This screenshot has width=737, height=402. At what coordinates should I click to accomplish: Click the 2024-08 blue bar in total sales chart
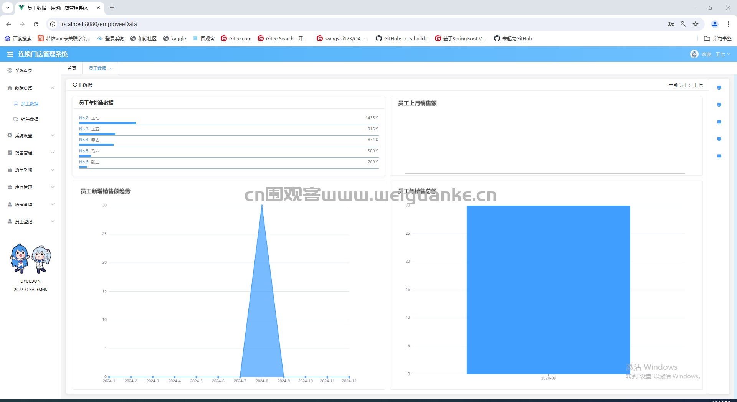548,290
